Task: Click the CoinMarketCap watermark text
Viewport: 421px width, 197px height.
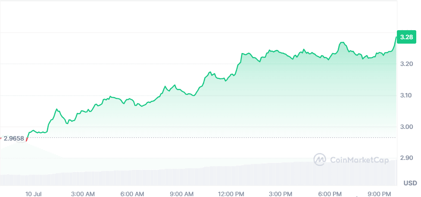Action: tap(359, 160)
